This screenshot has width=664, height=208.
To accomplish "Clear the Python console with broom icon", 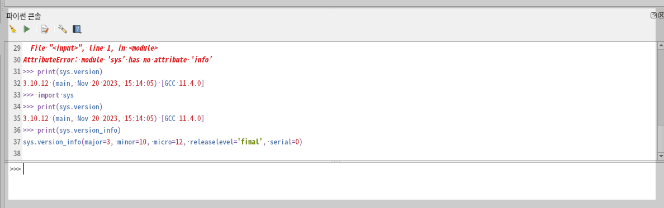I will (x=13, y=29).
